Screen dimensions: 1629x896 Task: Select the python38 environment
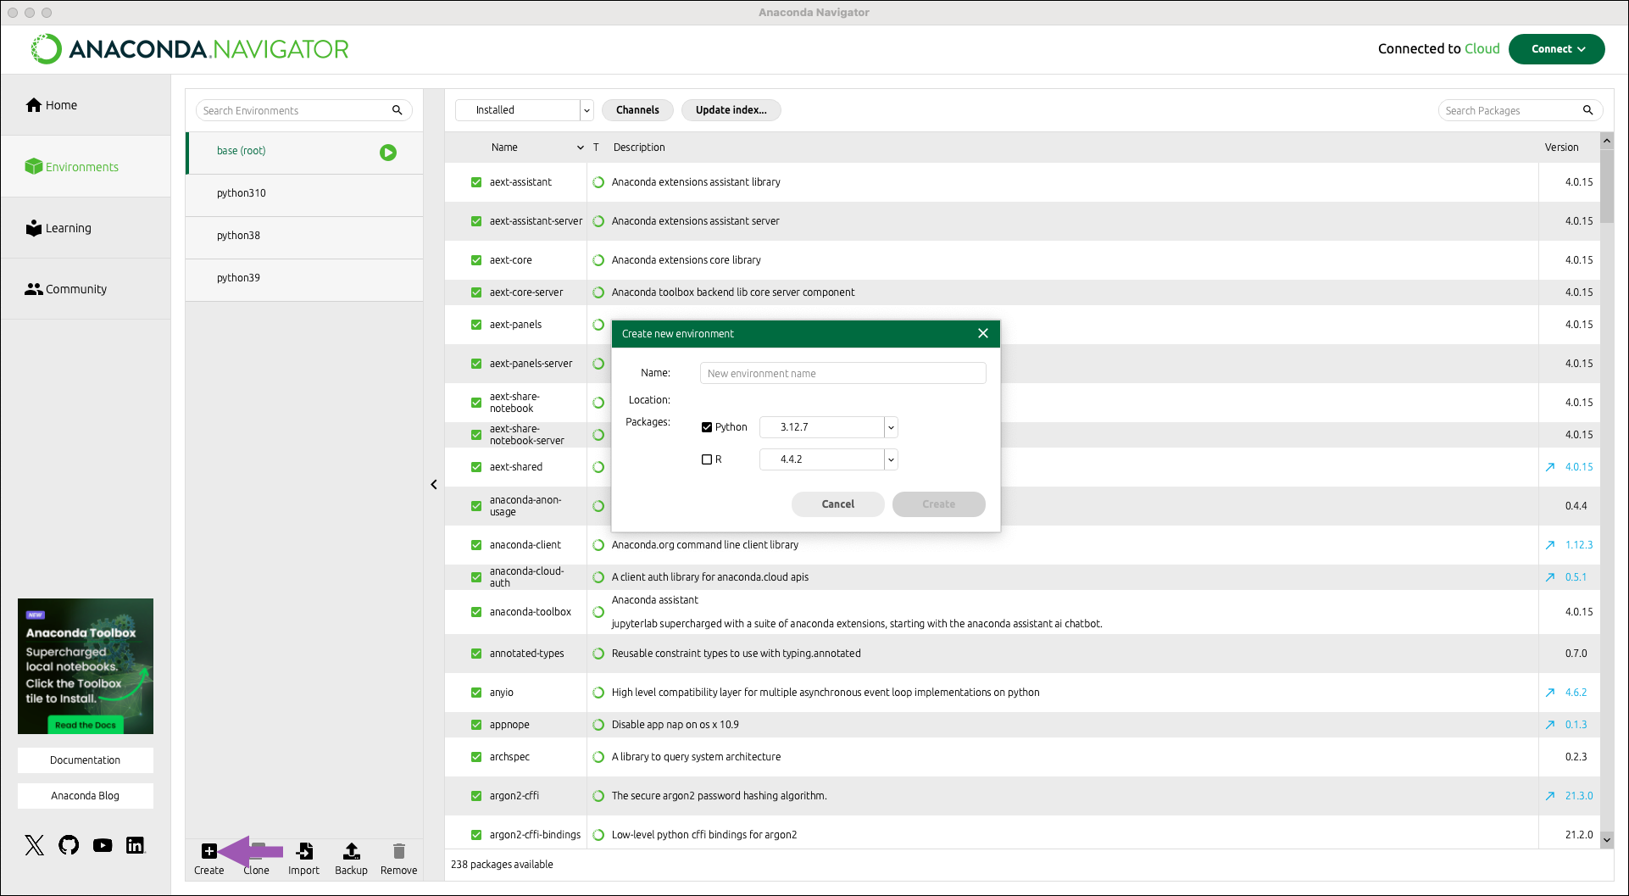(304, 236)
